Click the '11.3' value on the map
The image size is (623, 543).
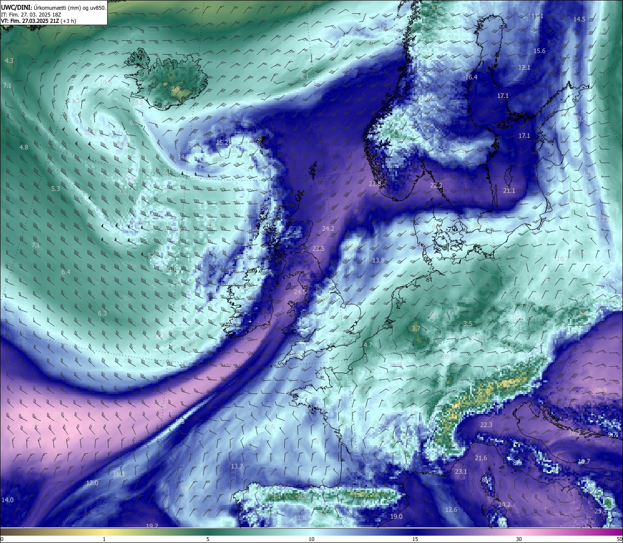tap(119, 474)
